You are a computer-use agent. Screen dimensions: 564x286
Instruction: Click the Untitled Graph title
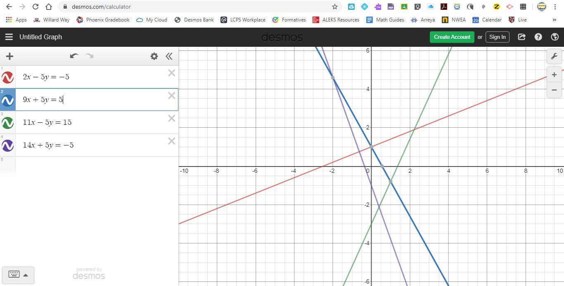[x=40, y=37]
